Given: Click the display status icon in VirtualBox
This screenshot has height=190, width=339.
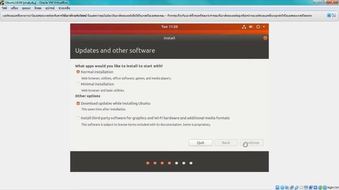Looking at the screenshot, I should click(306, 188).
